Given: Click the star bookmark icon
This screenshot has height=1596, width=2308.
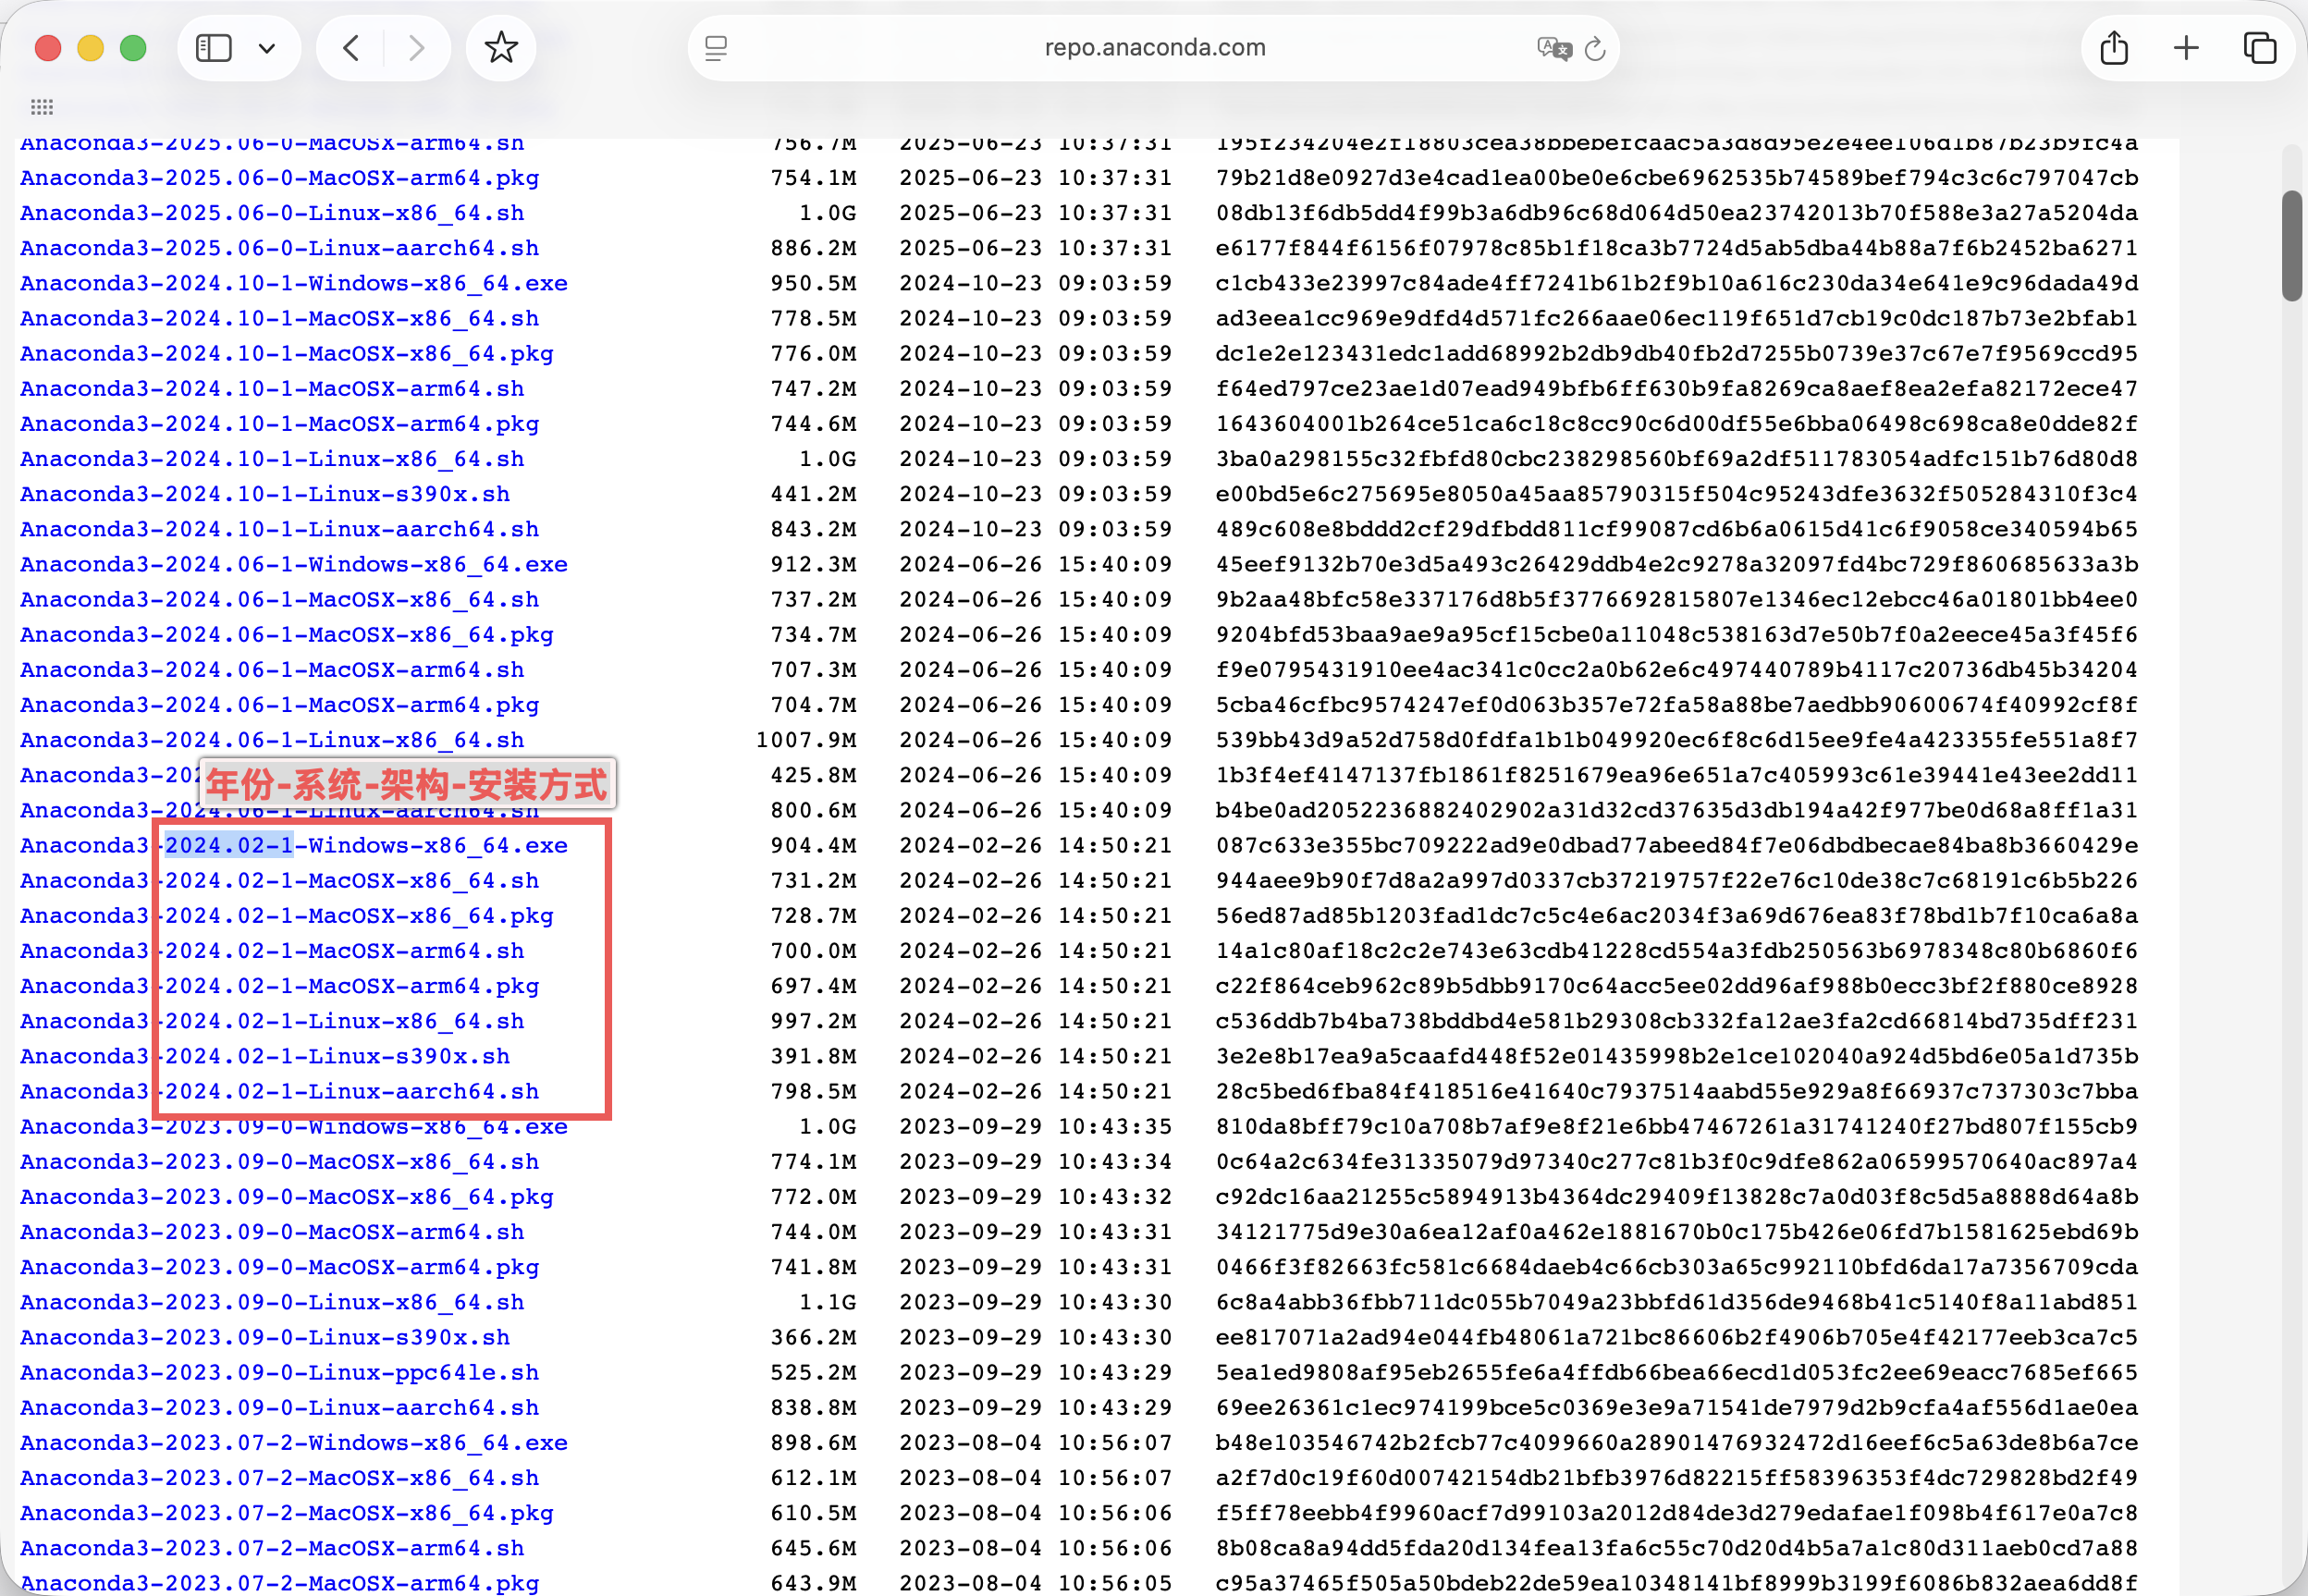Looking at the screenshot, I should tap(501, 47).
